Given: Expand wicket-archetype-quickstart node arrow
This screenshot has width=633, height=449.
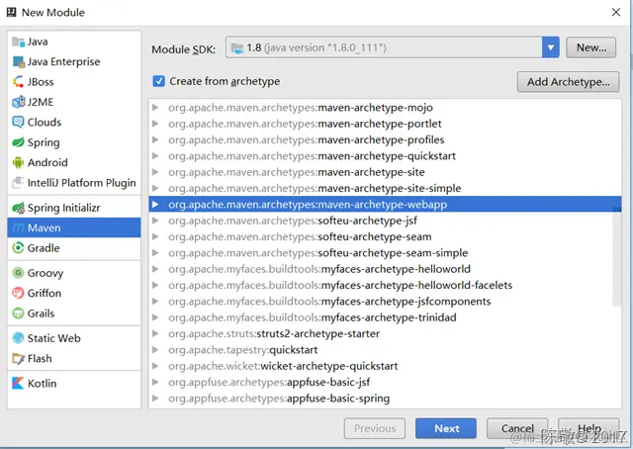Looking at the screenshot, I should [x=155, y=366].
